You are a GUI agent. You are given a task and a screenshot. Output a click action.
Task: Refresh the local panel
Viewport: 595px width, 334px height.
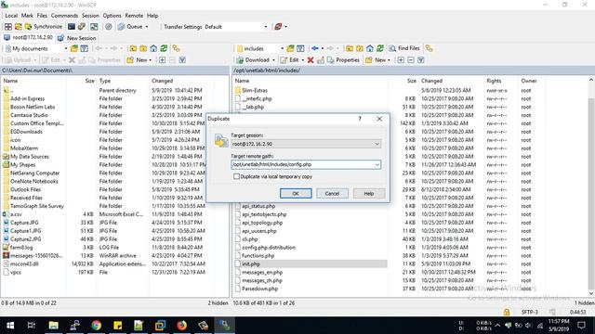(x=164, y=48)
